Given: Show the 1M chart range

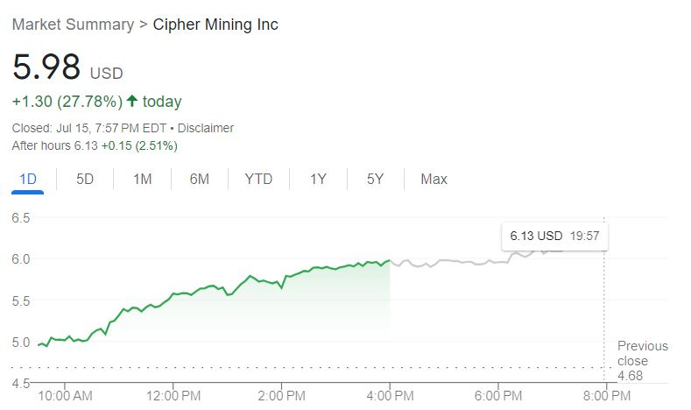Looking at the screenshot, I should pyautogui.click(x=142, y=179).
